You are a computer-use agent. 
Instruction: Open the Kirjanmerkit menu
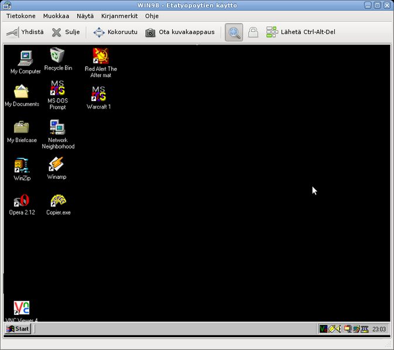[x=119, y=16]
